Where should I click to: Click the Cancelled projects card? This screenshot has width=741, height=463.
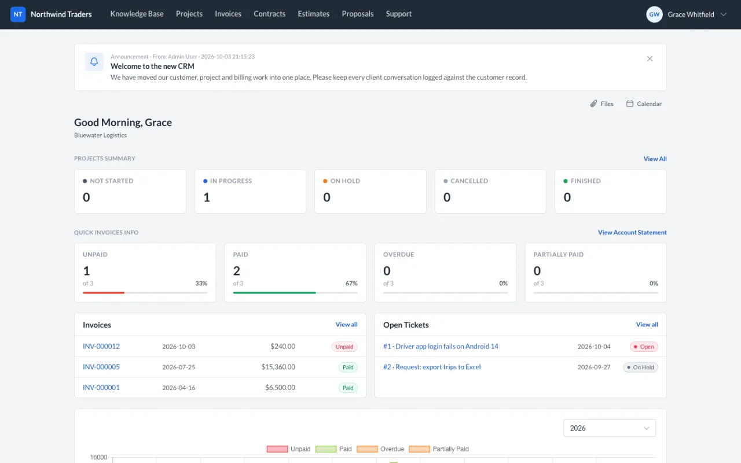[x=490, y=192]
